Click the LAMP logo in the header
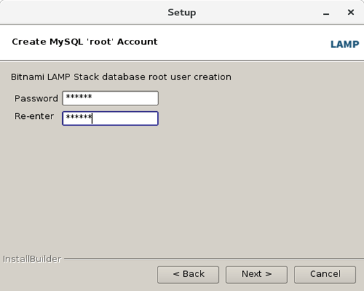The image size is (364, 291). coord(345,44)
